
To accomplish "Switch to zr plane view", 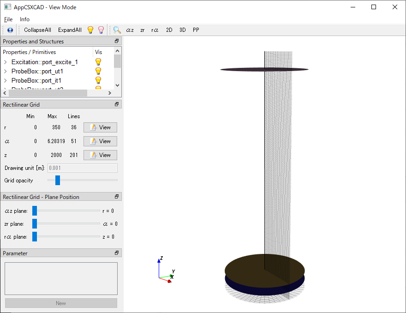I will pos(143,30).
